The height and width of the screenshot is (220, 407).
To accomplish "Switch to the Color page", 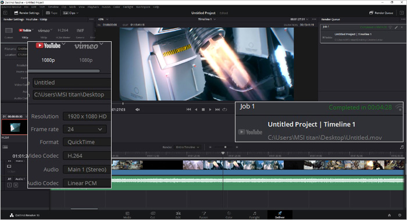I will pos(229,215).
